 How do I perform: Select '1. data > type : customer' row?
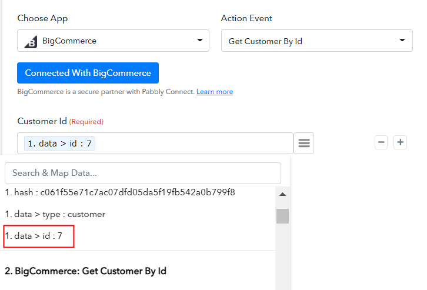pos(55,214)
